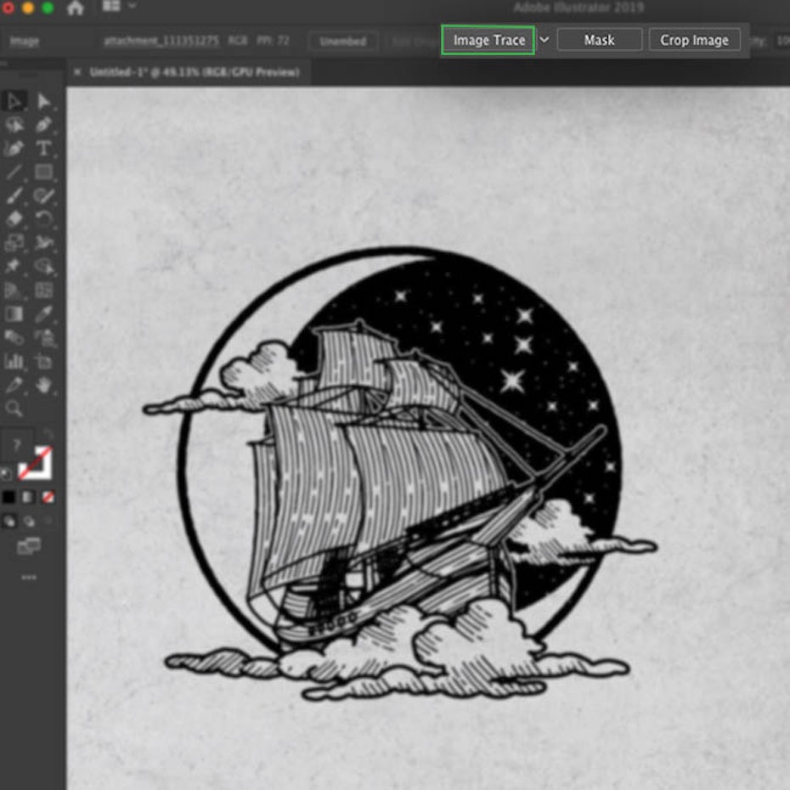Open the workspace layout switcher dropdown
Viewport: 790px width, 790px height.
pos(120,7)
